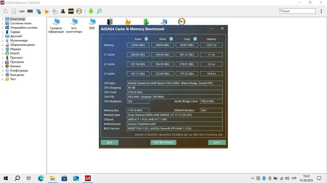This screenshot has width=327, height=183.
Task: Open the server tower page icon
Action: click(110, 21)
